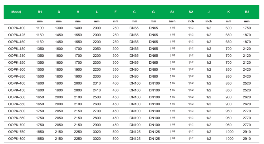
Task: Click the S1 column header
Action: pos(172,12)
